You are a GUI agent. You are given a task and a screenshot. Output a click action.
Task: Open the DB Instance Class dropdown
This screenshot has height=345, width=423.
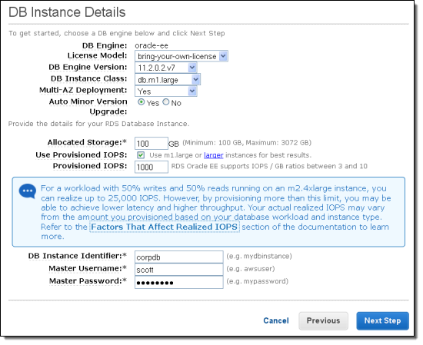(168, 80)
